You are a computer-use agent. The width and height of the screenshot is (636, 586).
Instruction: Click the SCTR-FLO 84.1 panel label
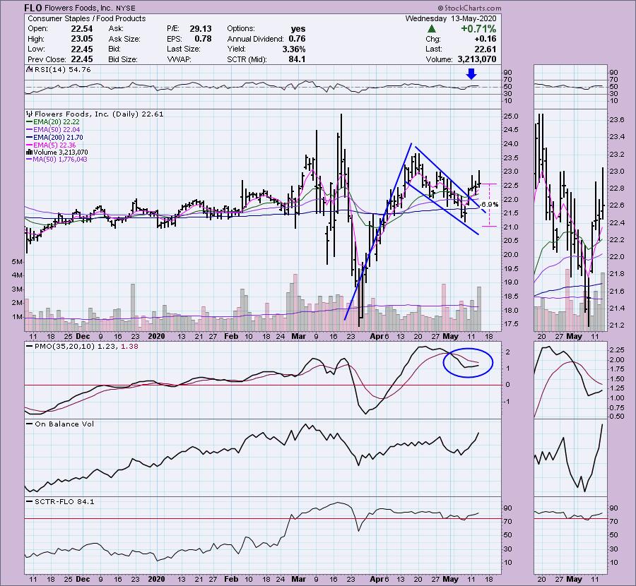pyautogui.click(x=64, y=502)
